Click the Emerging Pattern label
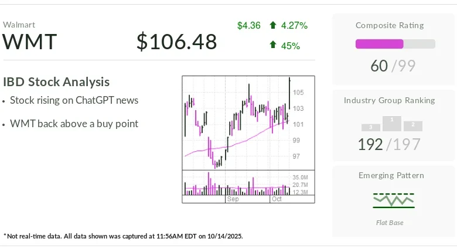Image resolution: width=457 pixels, height=252 pixels. pos(391,175)
